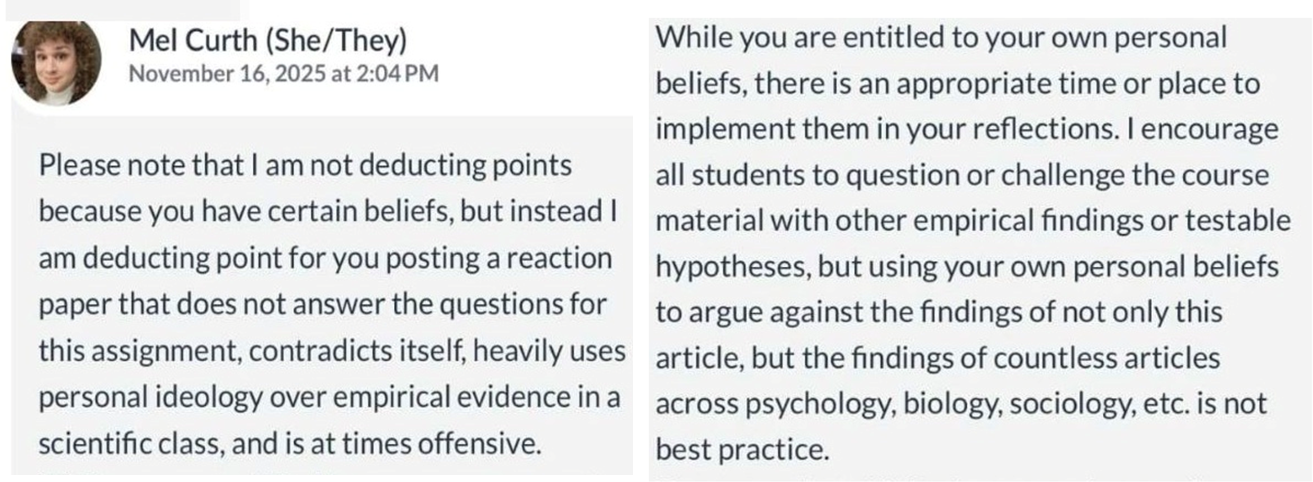Click the phrase "personal ideology" in the left comment
The image size is (1313, 482).
point(150,398)
